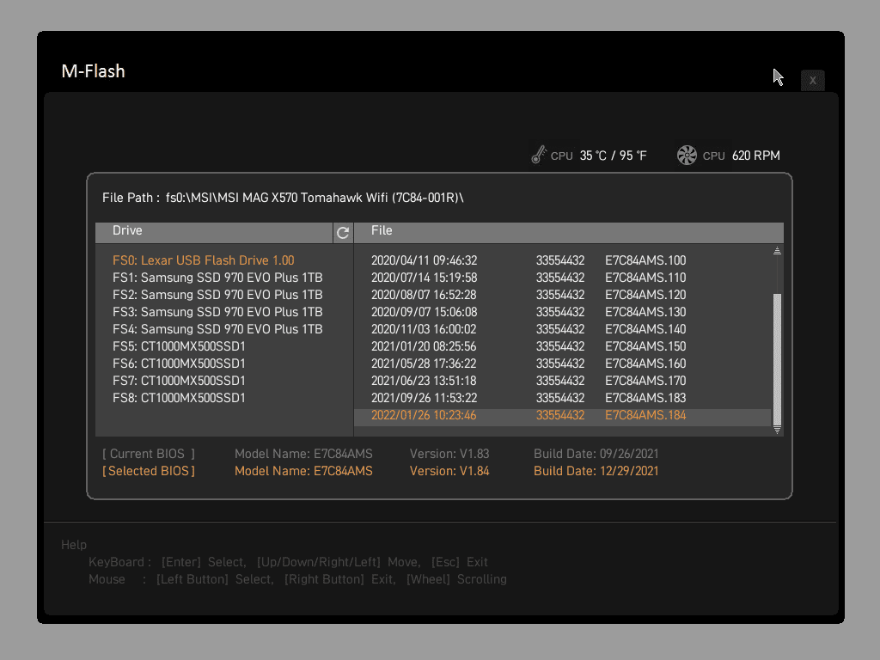Click the drive list refresh icon

coord(343,233)
